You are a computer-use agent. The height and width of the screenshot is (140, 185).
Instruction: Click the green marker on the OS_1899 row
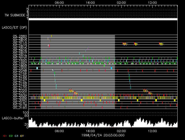pyautogui.click(x=104, y=66)
